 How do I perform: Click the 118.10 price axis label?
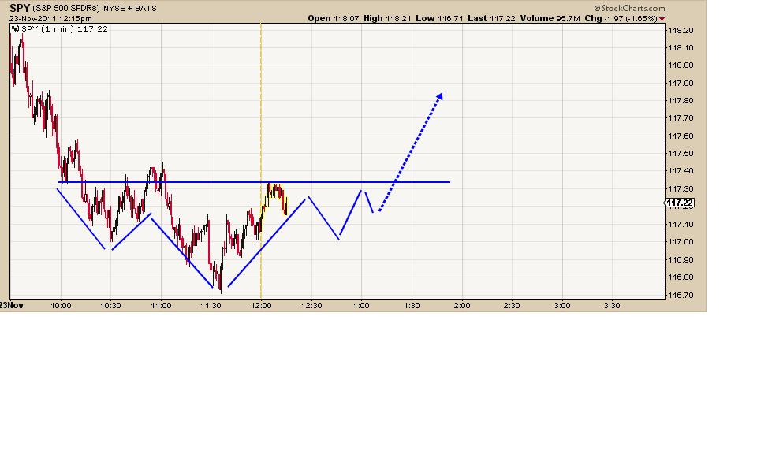681,48
